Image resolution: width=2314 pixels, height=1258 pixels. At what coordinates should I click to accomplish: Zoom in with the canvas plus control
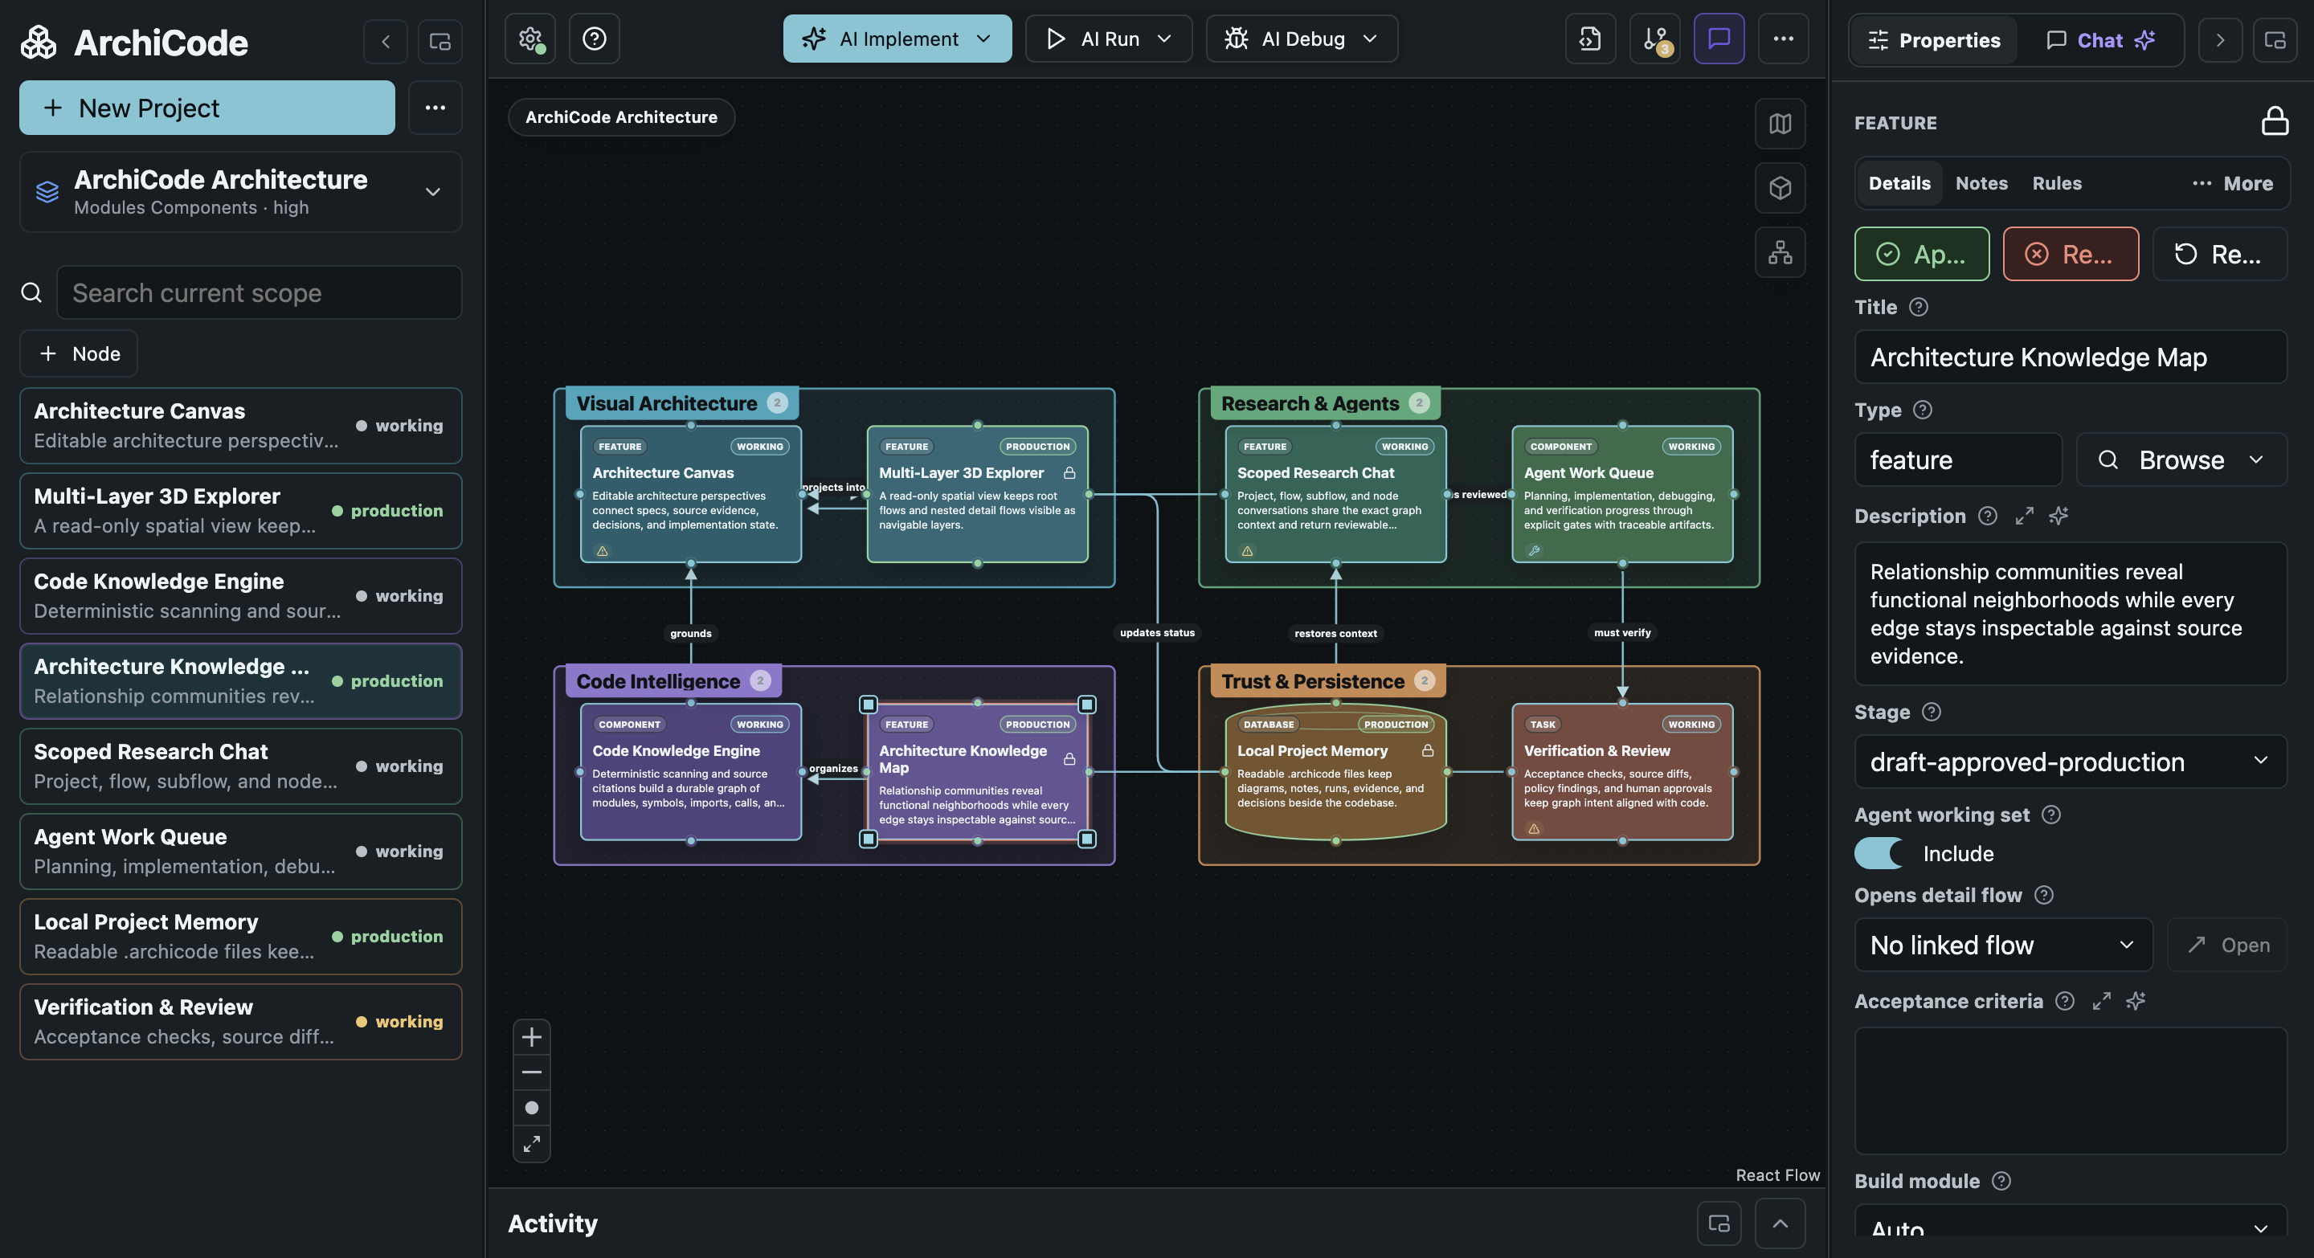pos(532,1037)
